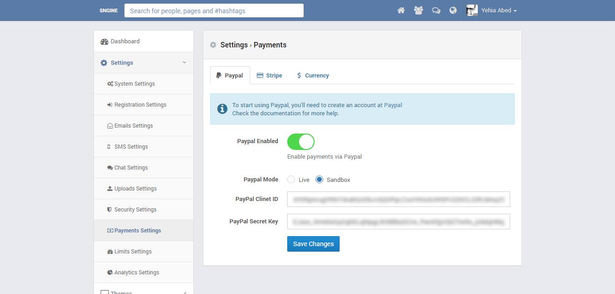Click Analytics Settings pie chart icon
The height and width of the screenshot is (294, 615).
pos(110,273)
